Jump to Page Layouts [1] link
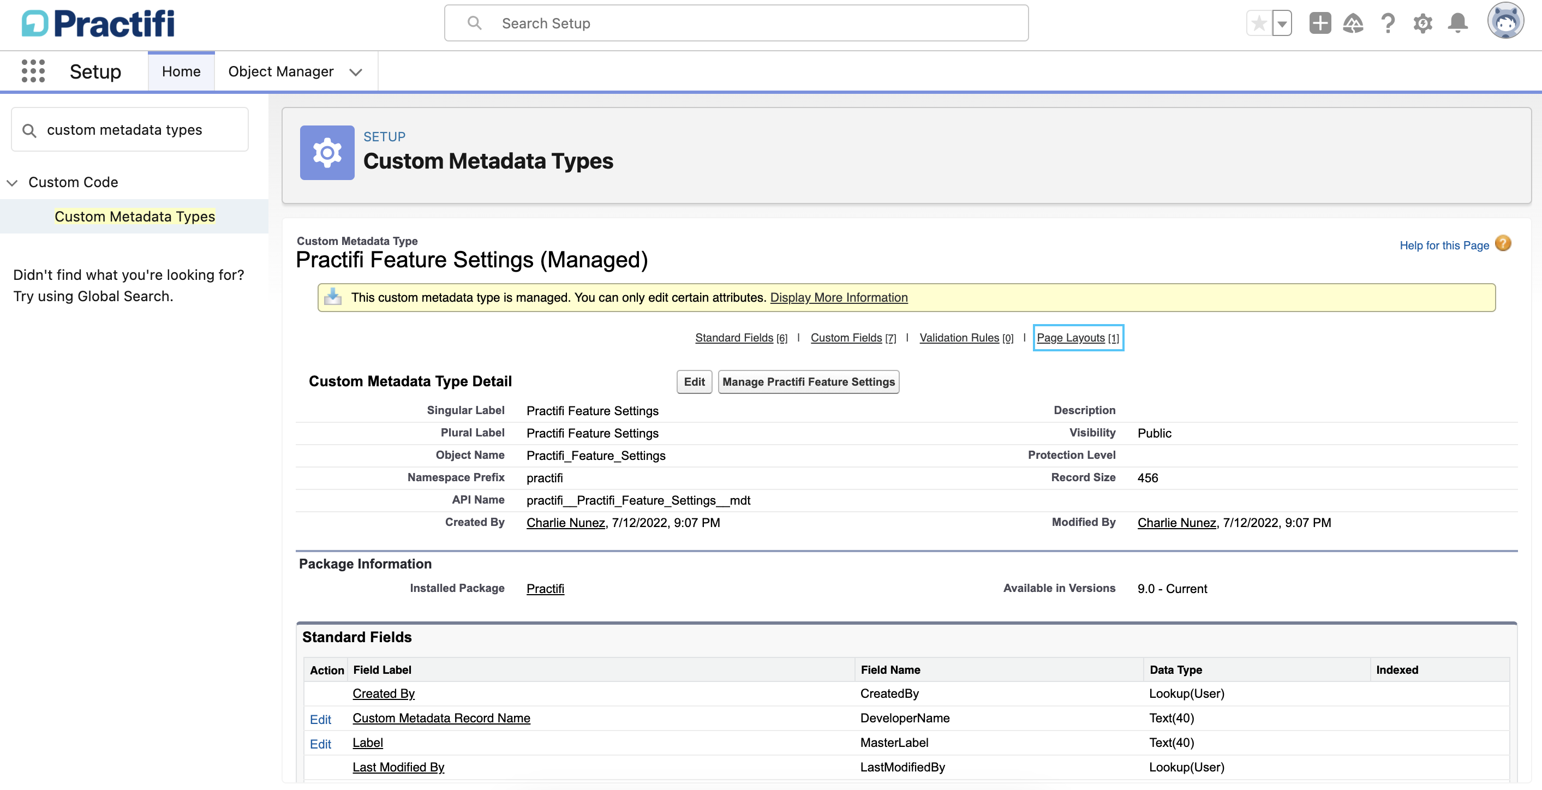The width and height of the screenshot is (1542, 790). tap(1078, 338)
